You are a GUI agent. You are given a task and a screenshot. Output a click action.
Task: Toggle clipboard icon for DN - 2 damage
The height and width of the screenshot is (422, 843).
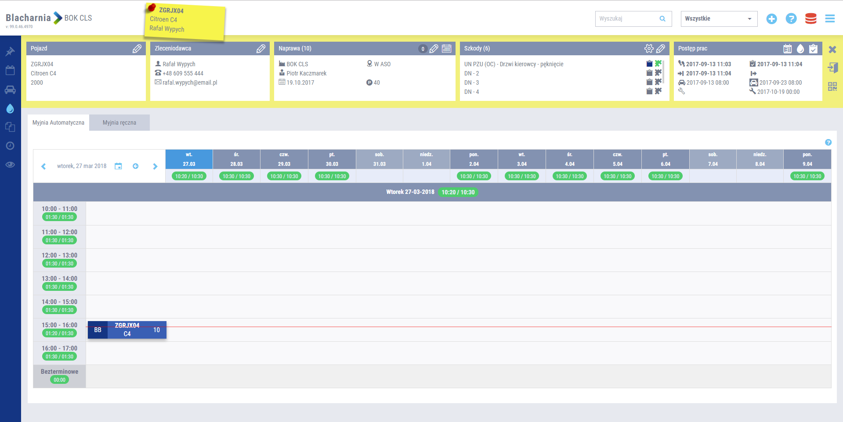pos(649,73)
